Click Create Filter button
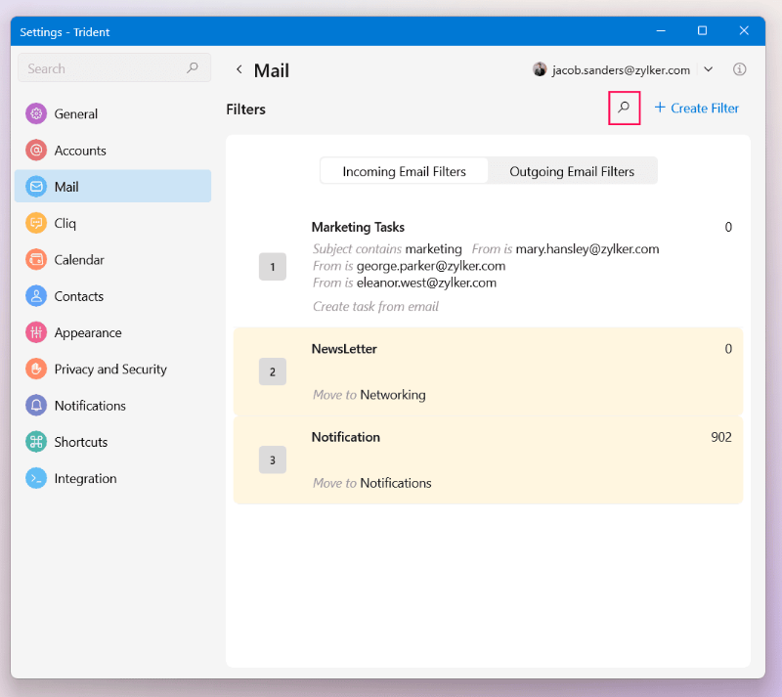Image resolution: width=782 pixels, height=697 pixels. pyautogui.click(x=696, y=108)
